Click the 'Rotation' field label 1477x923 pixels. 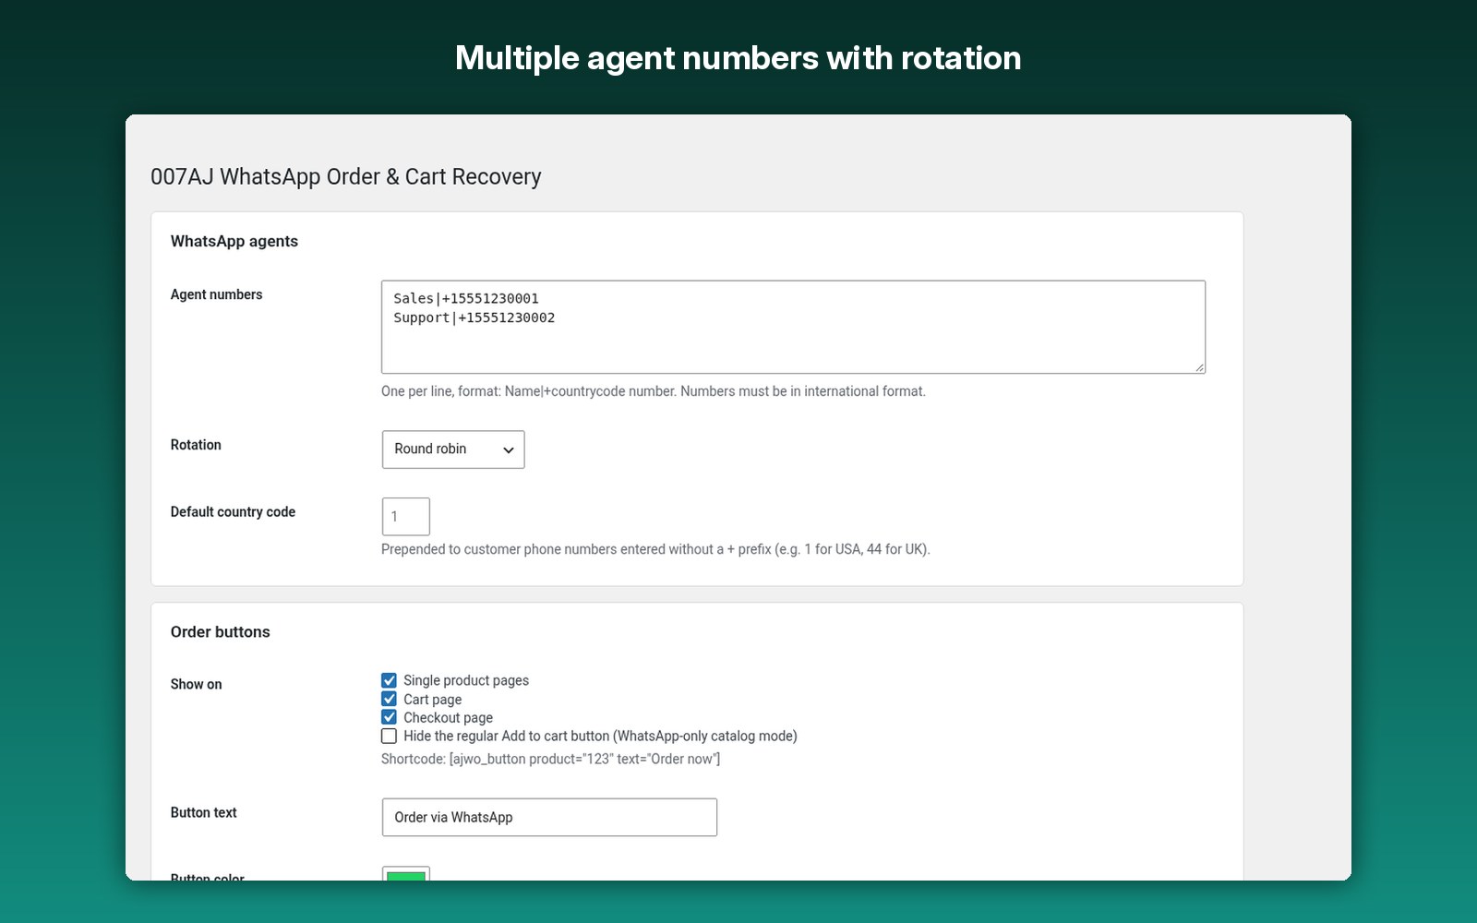(x=196, y=445)
